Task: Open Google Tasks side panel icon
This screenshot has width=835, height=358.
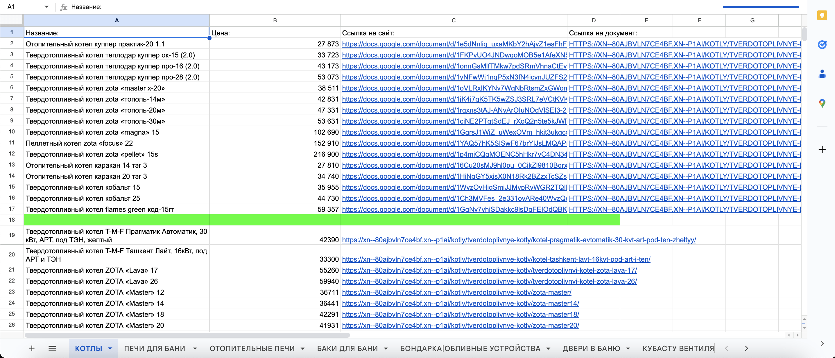Action: pos(822,45)
